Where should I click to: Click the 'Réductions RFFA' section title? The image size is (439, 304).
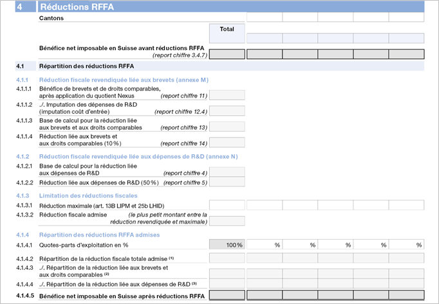click(77, 6)
